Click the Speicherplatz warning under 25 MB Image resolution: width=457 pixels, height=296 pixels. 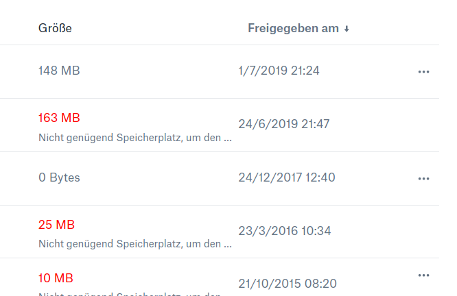pyautogui.click(x=130, y=243)
